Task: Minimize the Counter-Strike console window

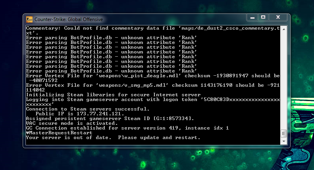Action: 252,17
